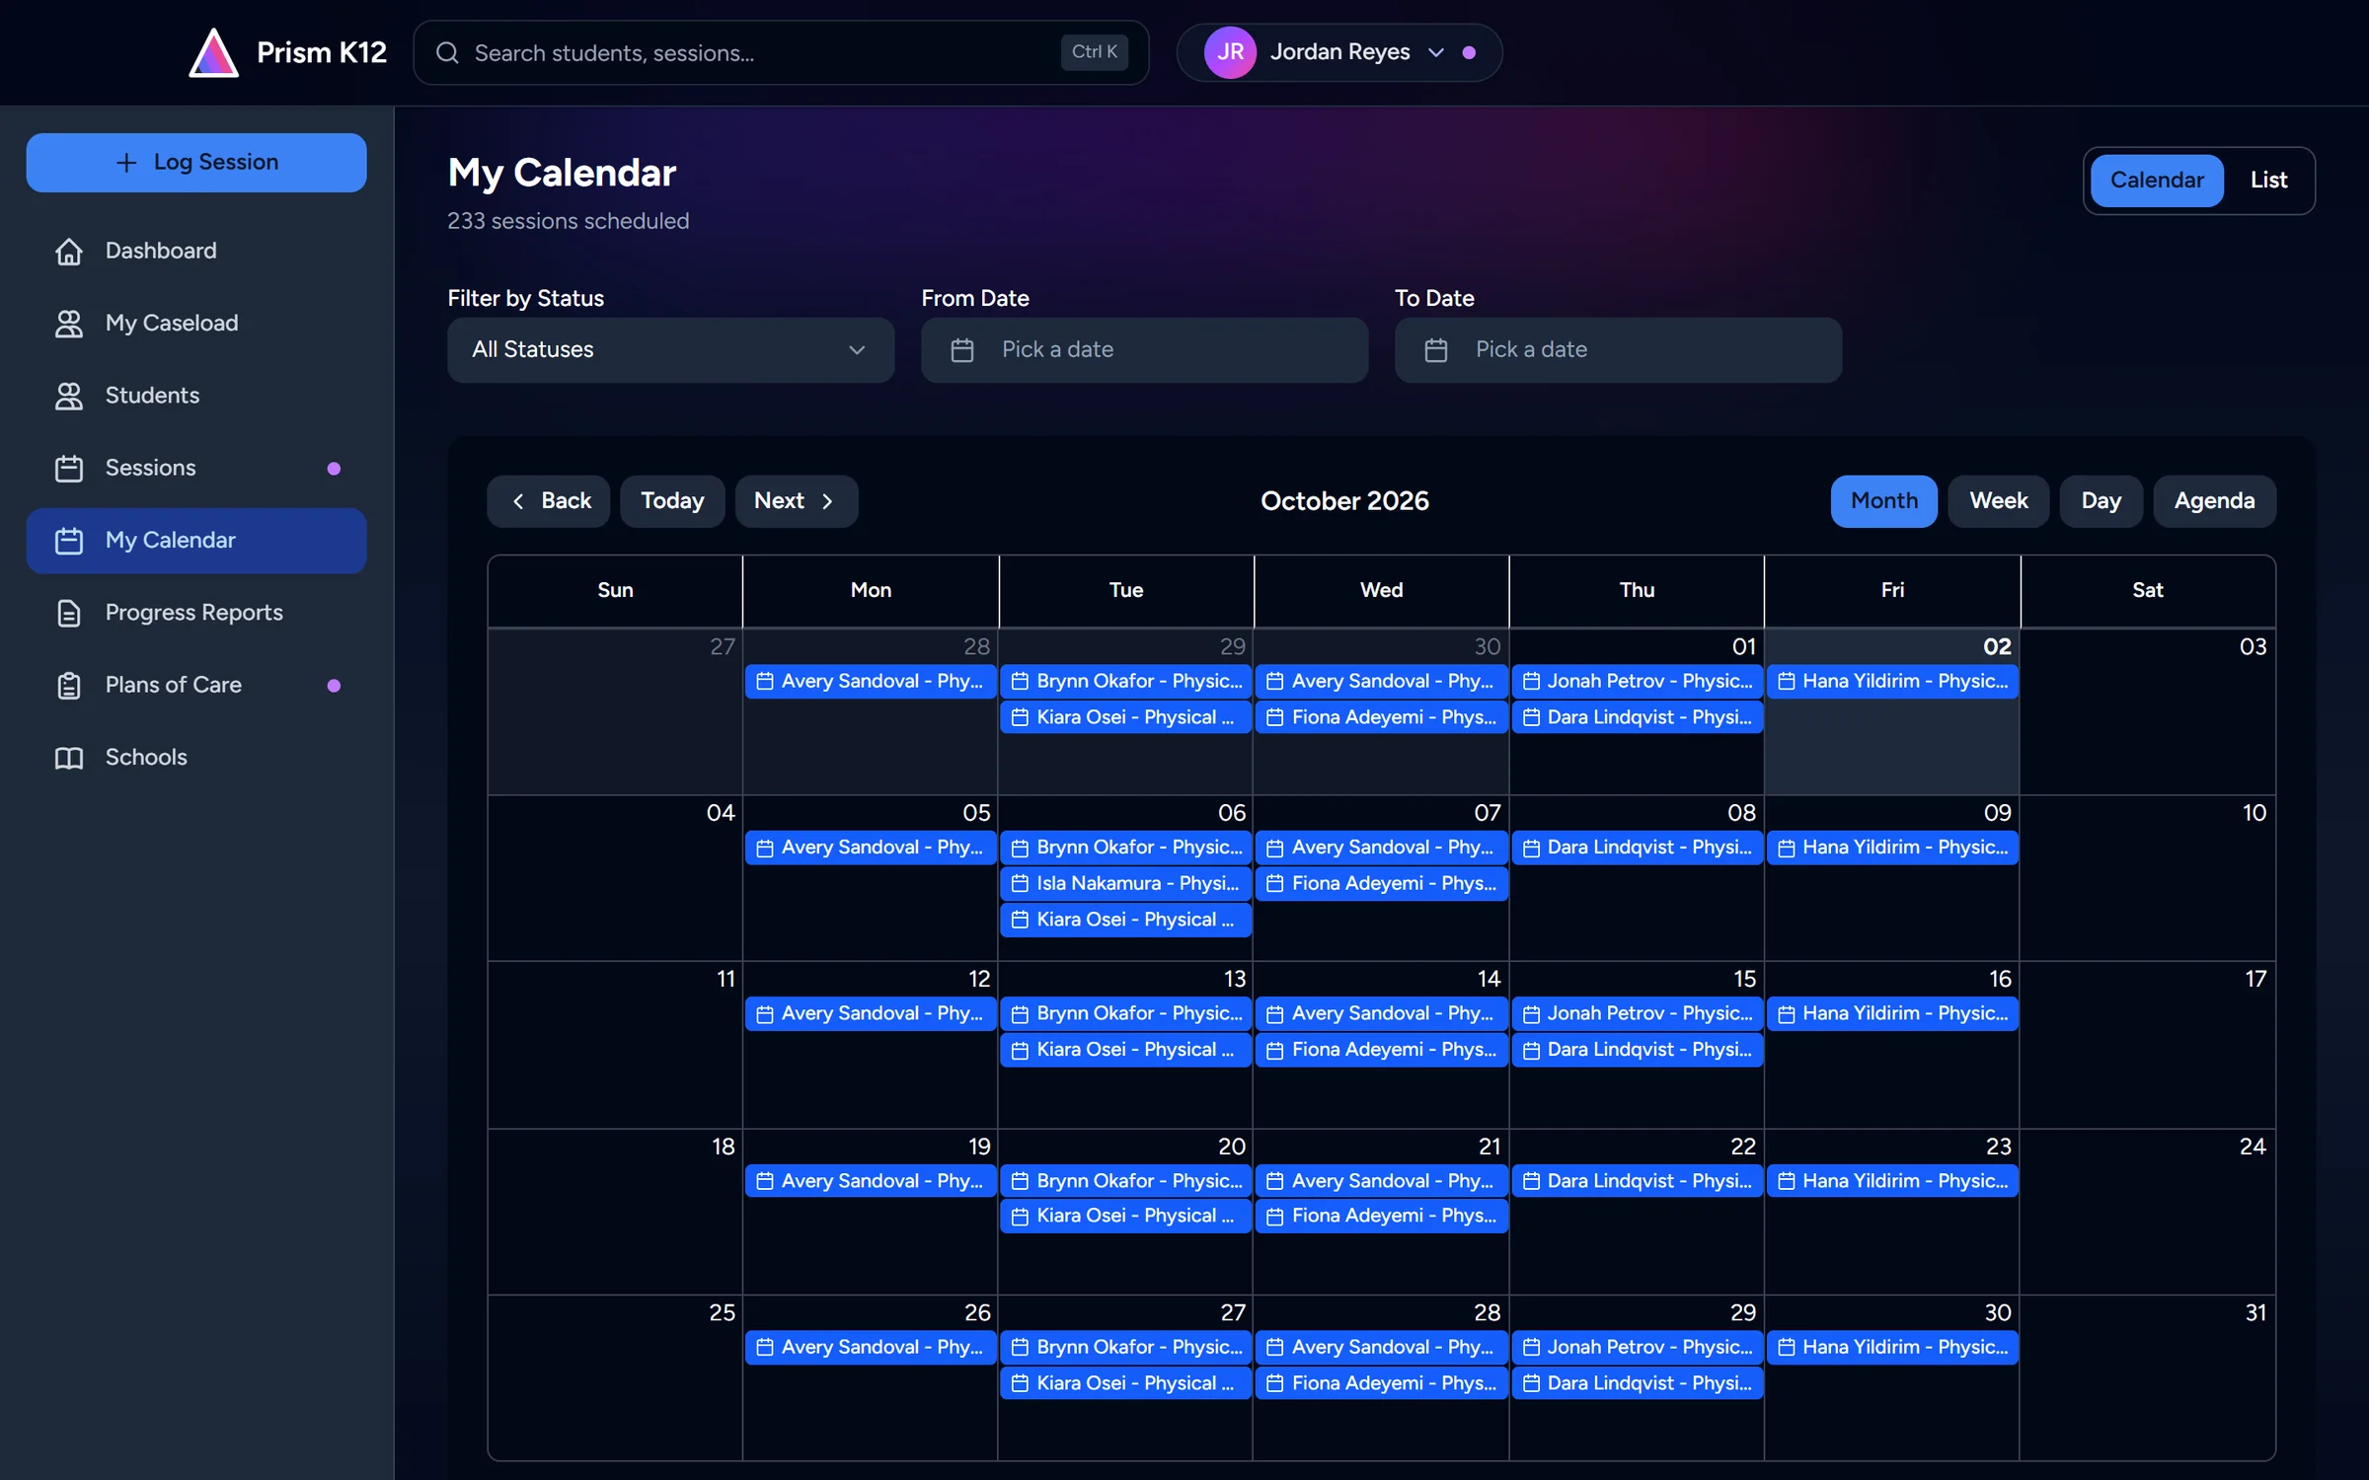Screen dimensions: 2369x1480
Task: Open Dashboard from the sidebar
Action: [196, 251]
